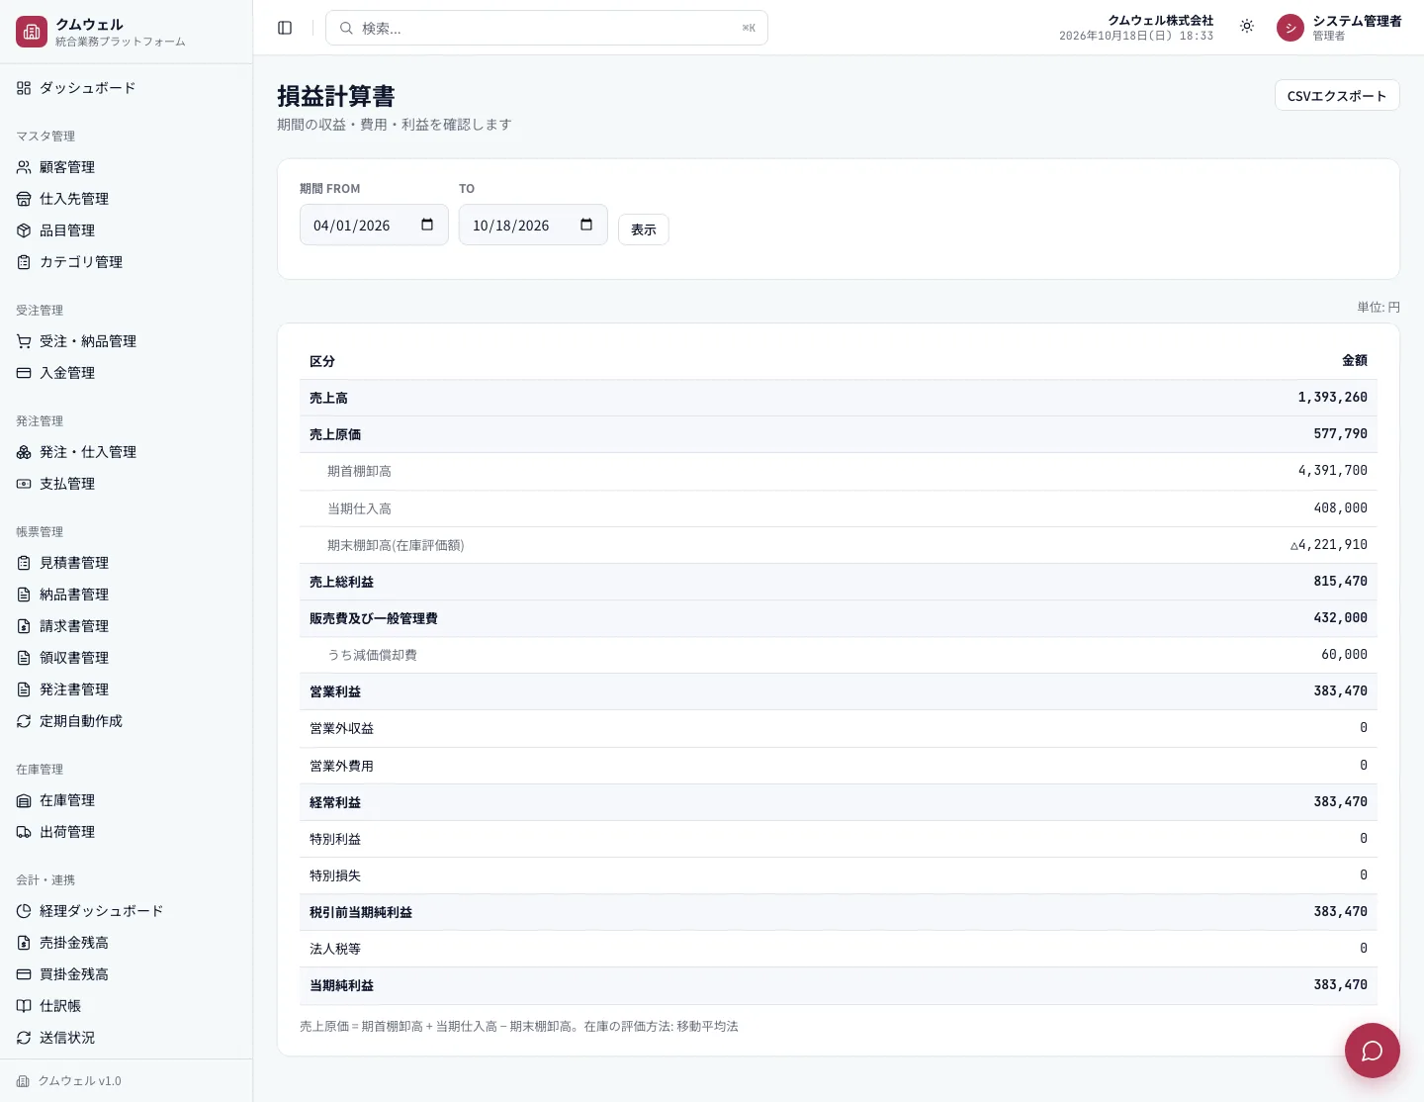Open 出荷管理 link in sidebar

coord(126,832)
